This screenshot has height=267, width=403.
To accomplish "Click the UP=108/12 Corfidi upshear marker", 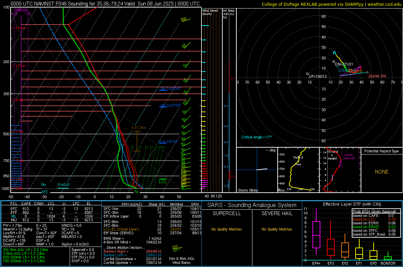I will point(307,74).
